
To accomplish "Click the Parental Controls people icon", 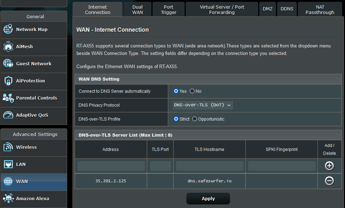I will click(8, 98).
